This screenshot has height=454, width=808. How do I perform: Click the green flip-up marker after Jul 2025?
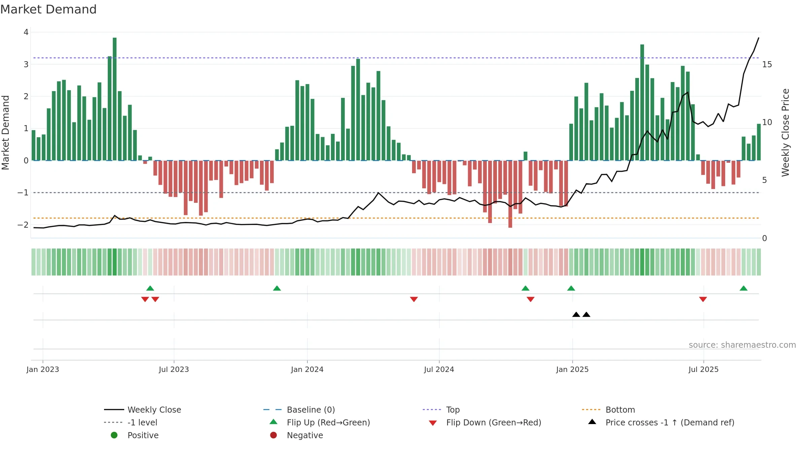click(744, 288)
